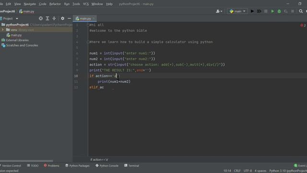Change file encoding UTF-8 in status bar

248,171
